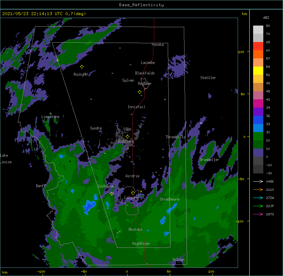
Task: Click the purple 36 dBZ color swatch
Action: [x=258, y=112]
